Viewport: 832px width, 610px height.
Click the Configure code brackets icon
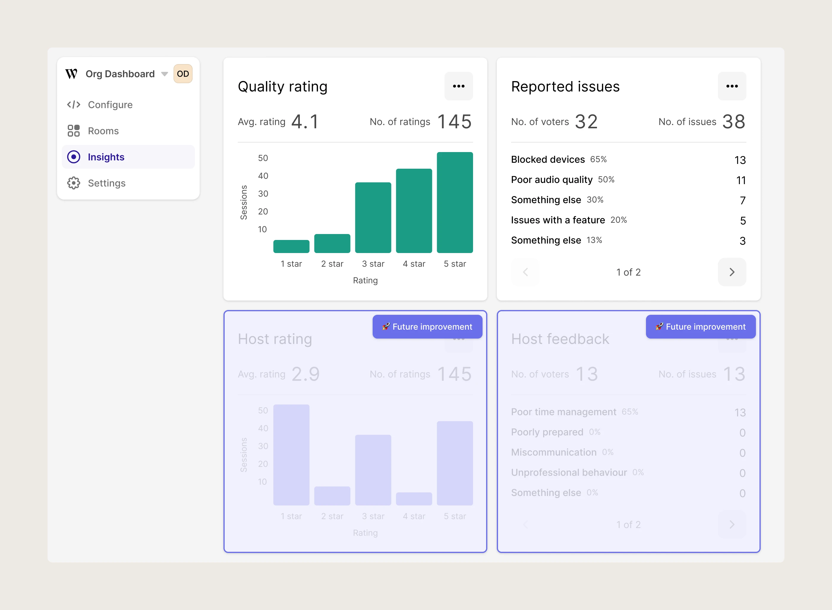coord(73,105)
